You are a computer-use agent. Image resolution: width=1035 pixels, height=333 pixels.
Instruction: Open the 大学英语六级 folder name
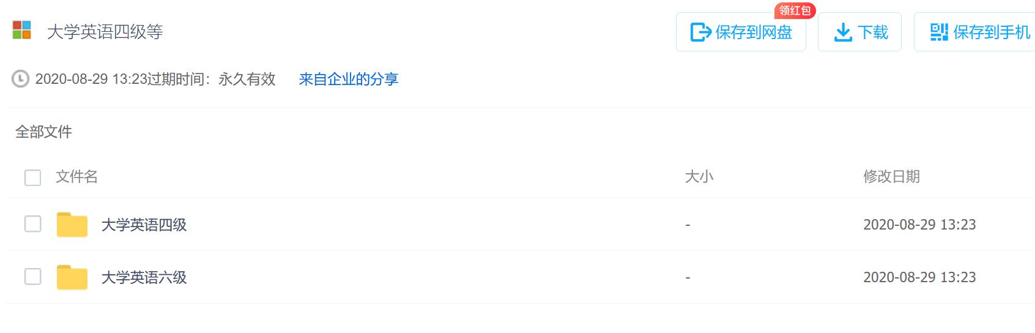point(144,277)
